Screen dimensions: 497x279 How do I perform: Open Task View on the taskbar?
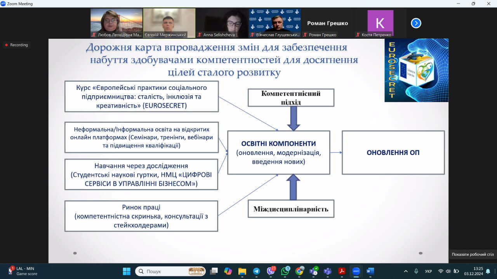click(214, 271)
